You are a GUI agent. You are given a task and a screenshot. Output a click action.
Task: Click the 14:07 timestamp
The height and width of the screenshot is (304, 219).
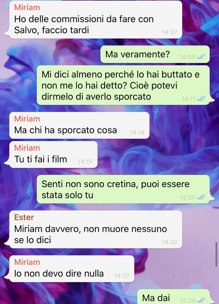pos(170,32)
